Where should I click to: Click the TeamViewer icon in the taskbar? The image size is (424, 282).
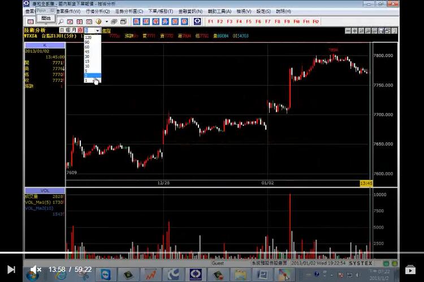(105, 275)
